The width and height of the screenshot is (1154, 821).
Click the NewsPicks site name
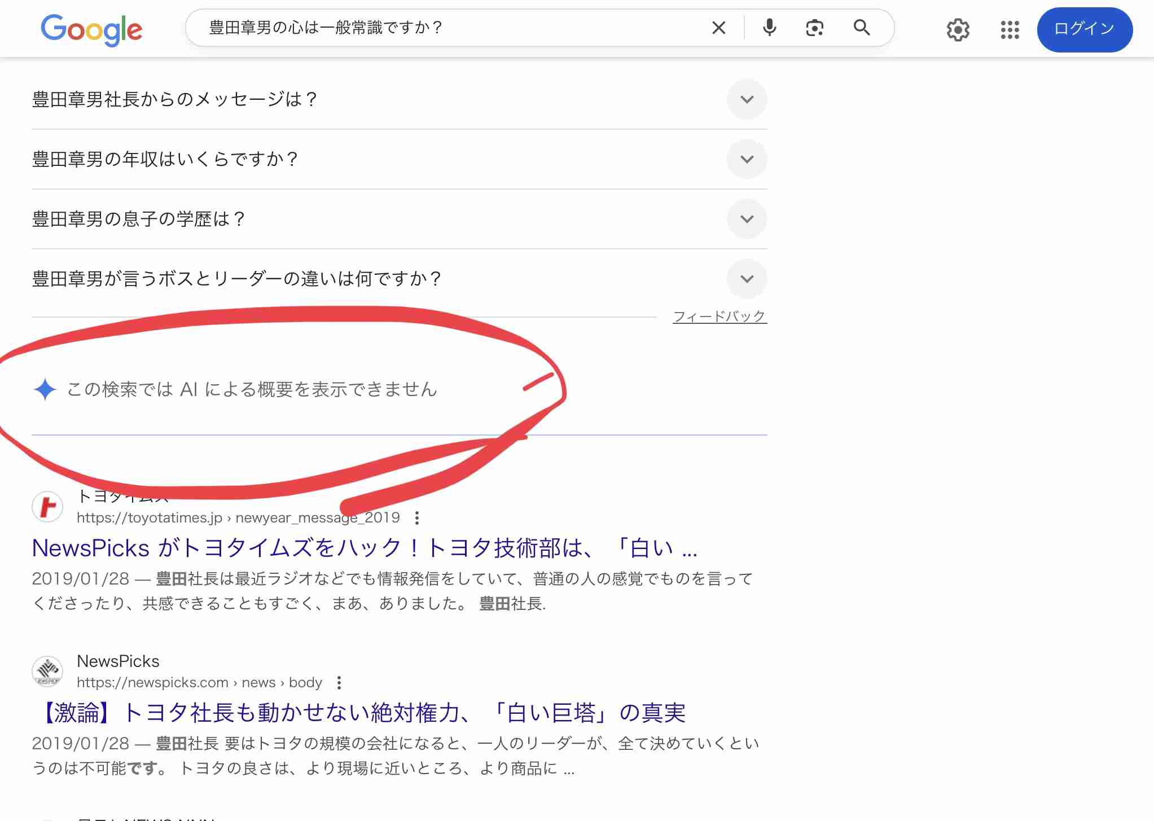[118, 661]
